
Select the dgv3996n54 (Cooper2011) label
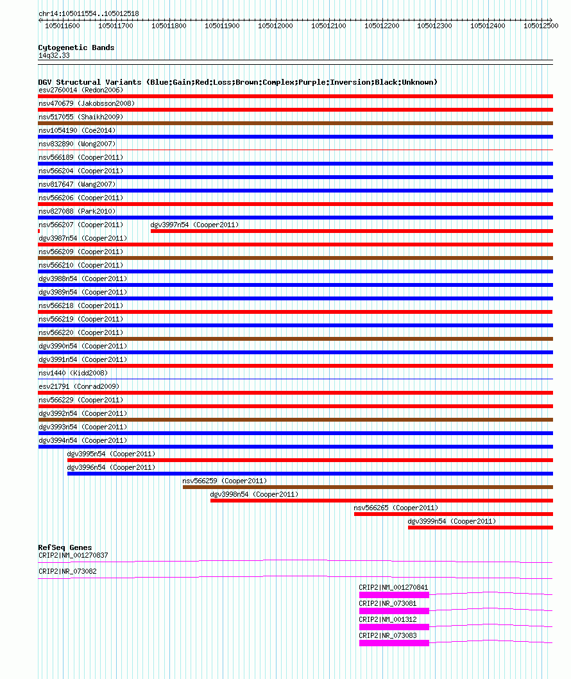pyautogui.click(x=111, y=467)
